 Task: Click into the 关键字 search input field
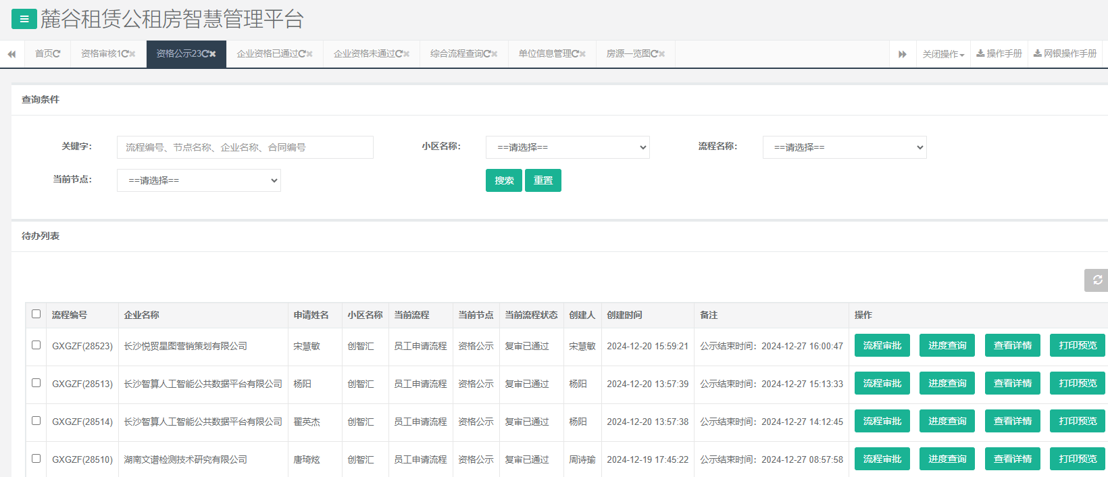click(245, 147)
